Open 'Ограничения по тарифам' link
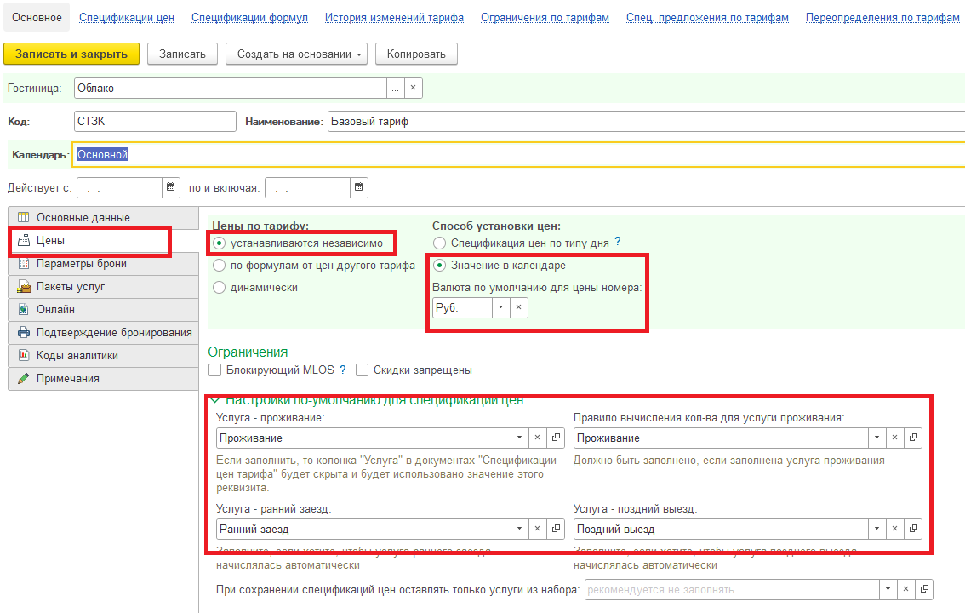 (x=545, y=18)
